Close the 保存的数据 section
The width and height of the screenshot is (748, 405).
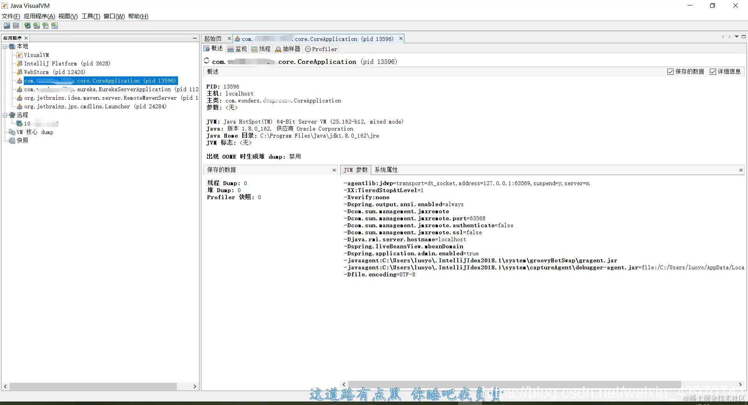coord(334,170)
